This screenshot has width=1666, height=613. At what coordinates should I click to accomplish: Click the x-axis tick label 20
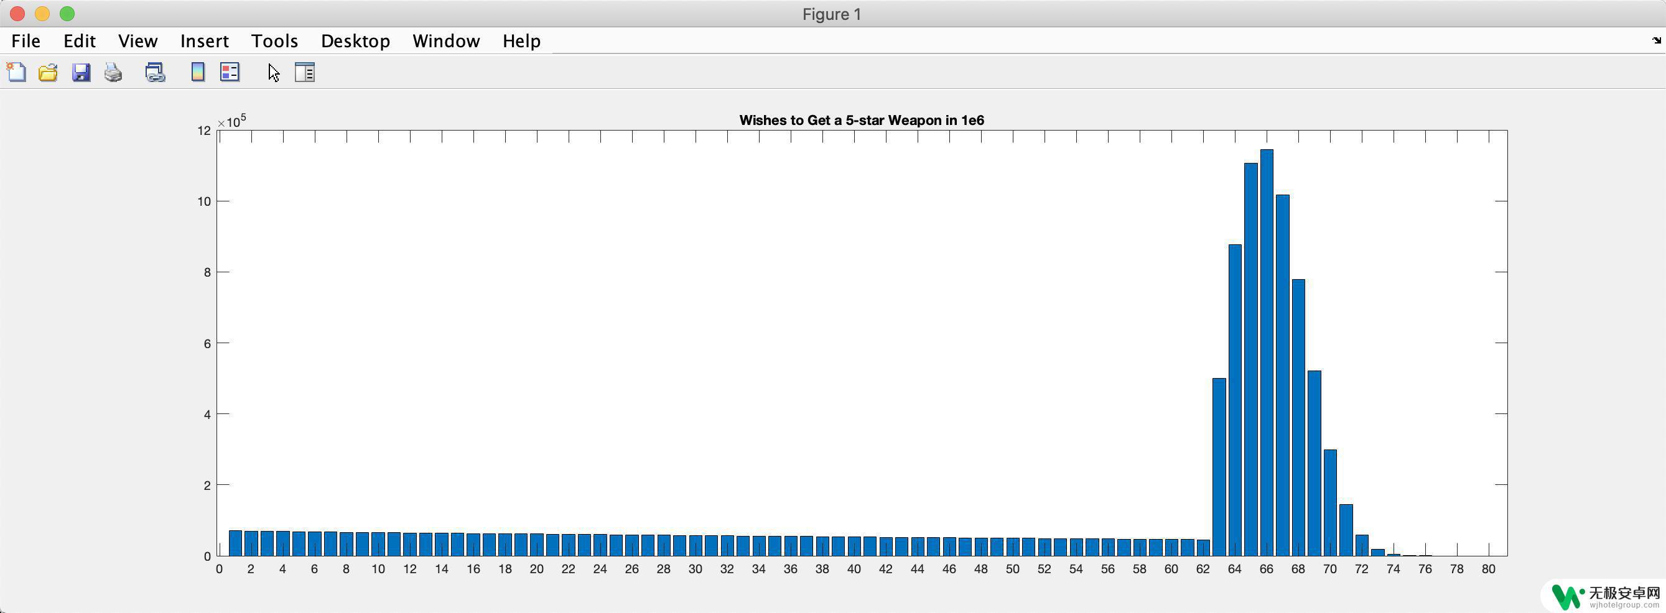click(536, 569)
